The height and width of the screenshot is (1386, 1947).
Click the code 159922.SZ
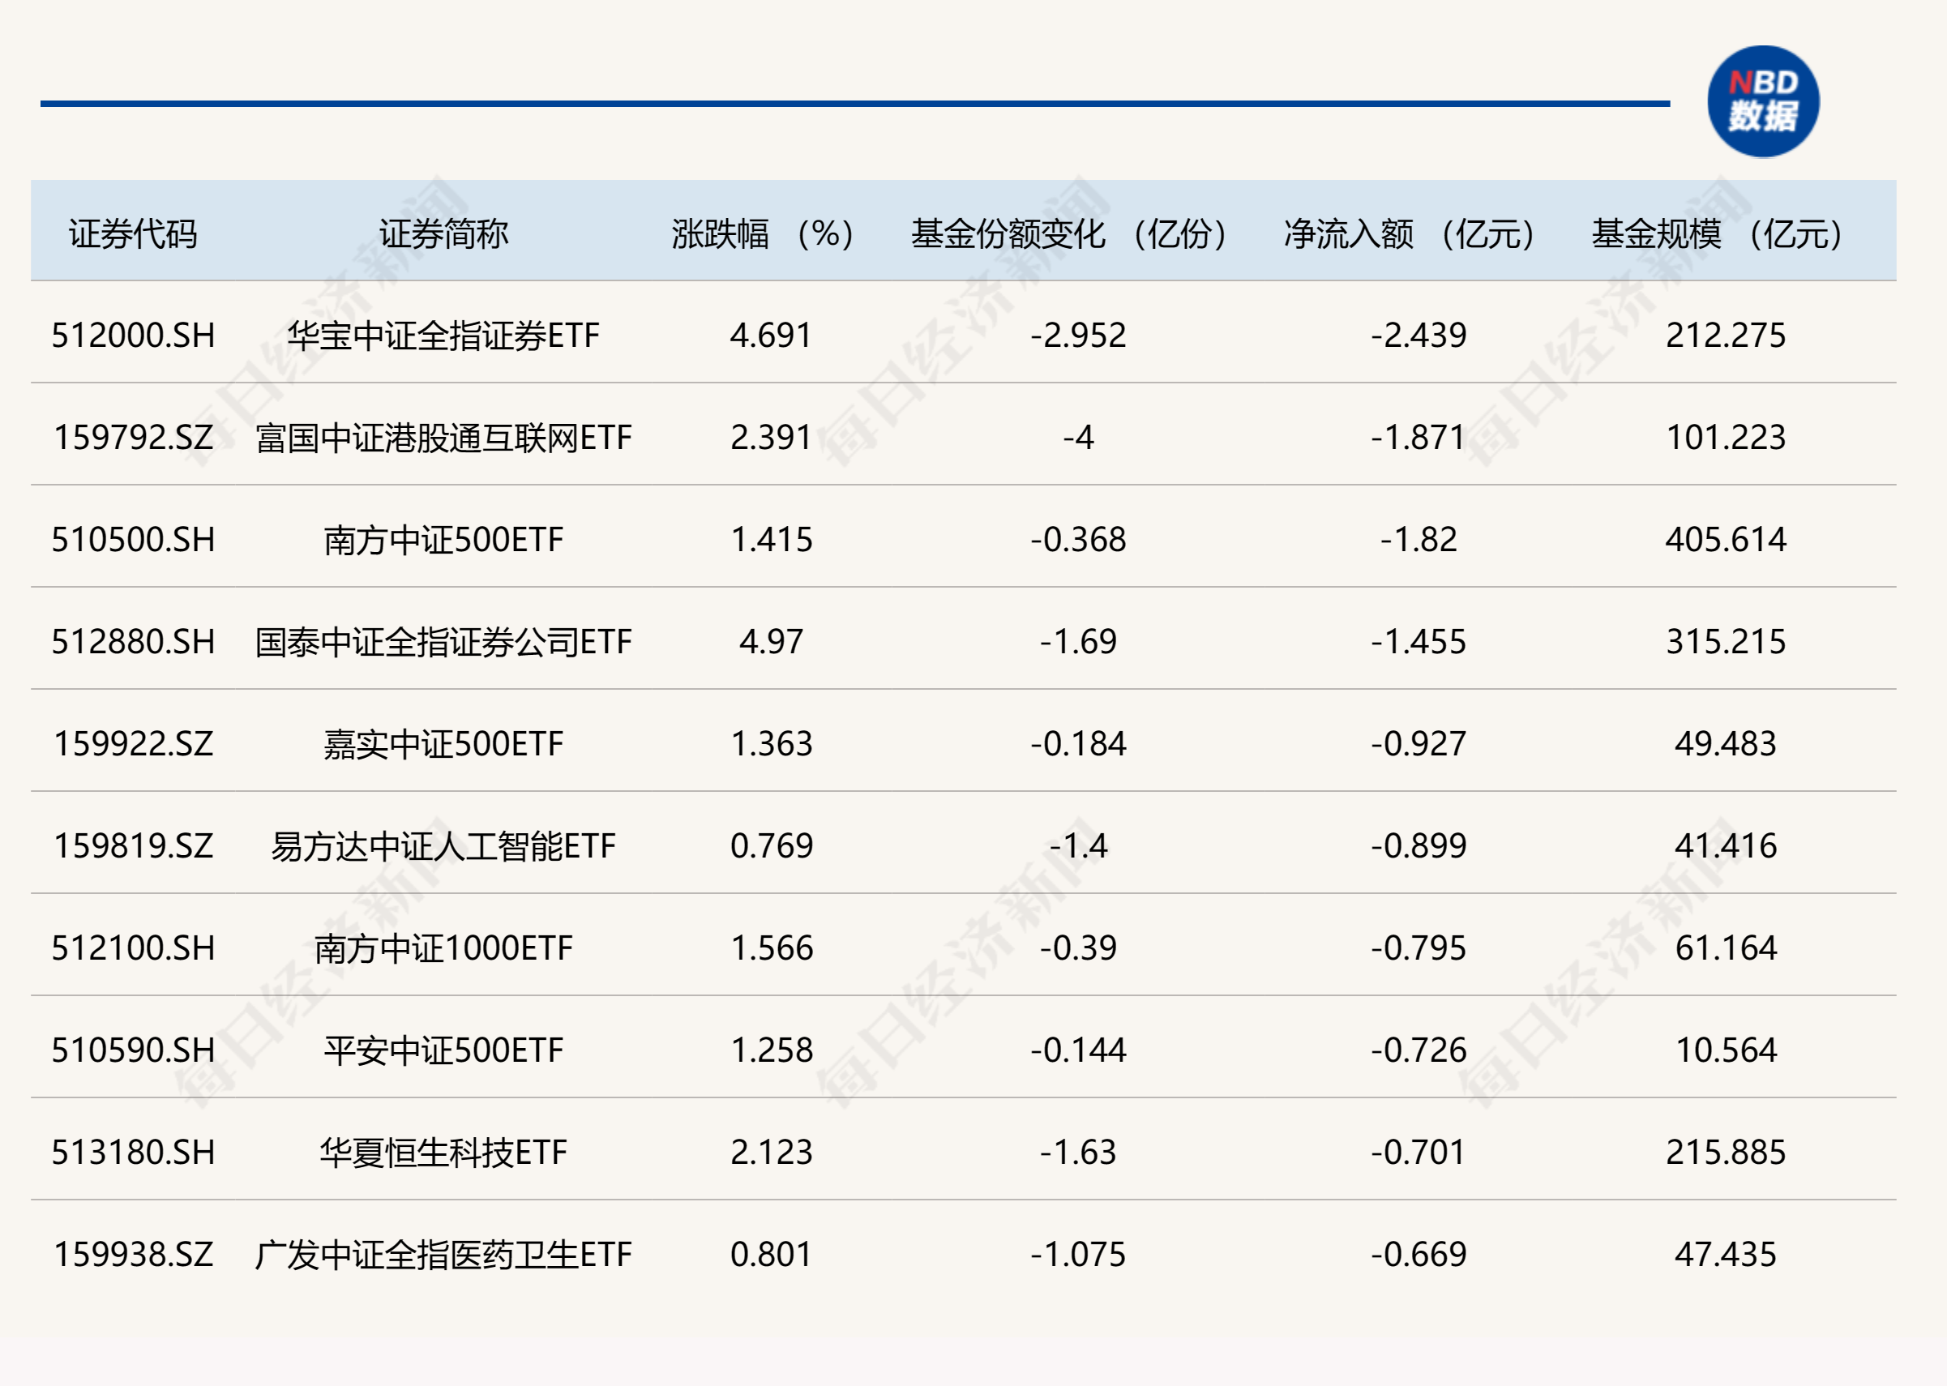point(133,744)
